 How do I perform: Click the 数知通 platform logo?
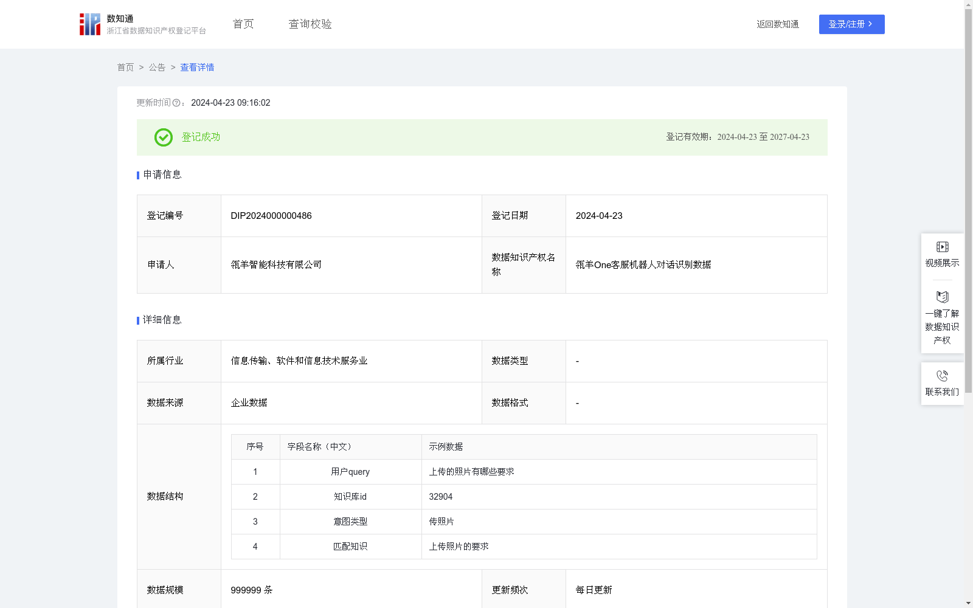[x=143, y=24]
